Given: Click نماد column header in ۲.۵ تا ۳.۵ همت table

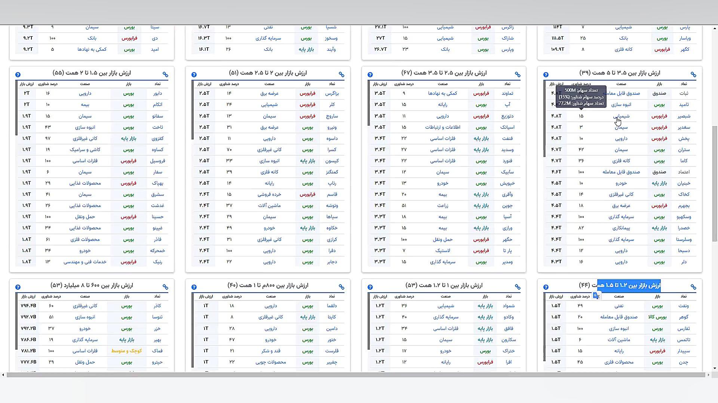Looking at the screenshot, I should click(507, 84).
